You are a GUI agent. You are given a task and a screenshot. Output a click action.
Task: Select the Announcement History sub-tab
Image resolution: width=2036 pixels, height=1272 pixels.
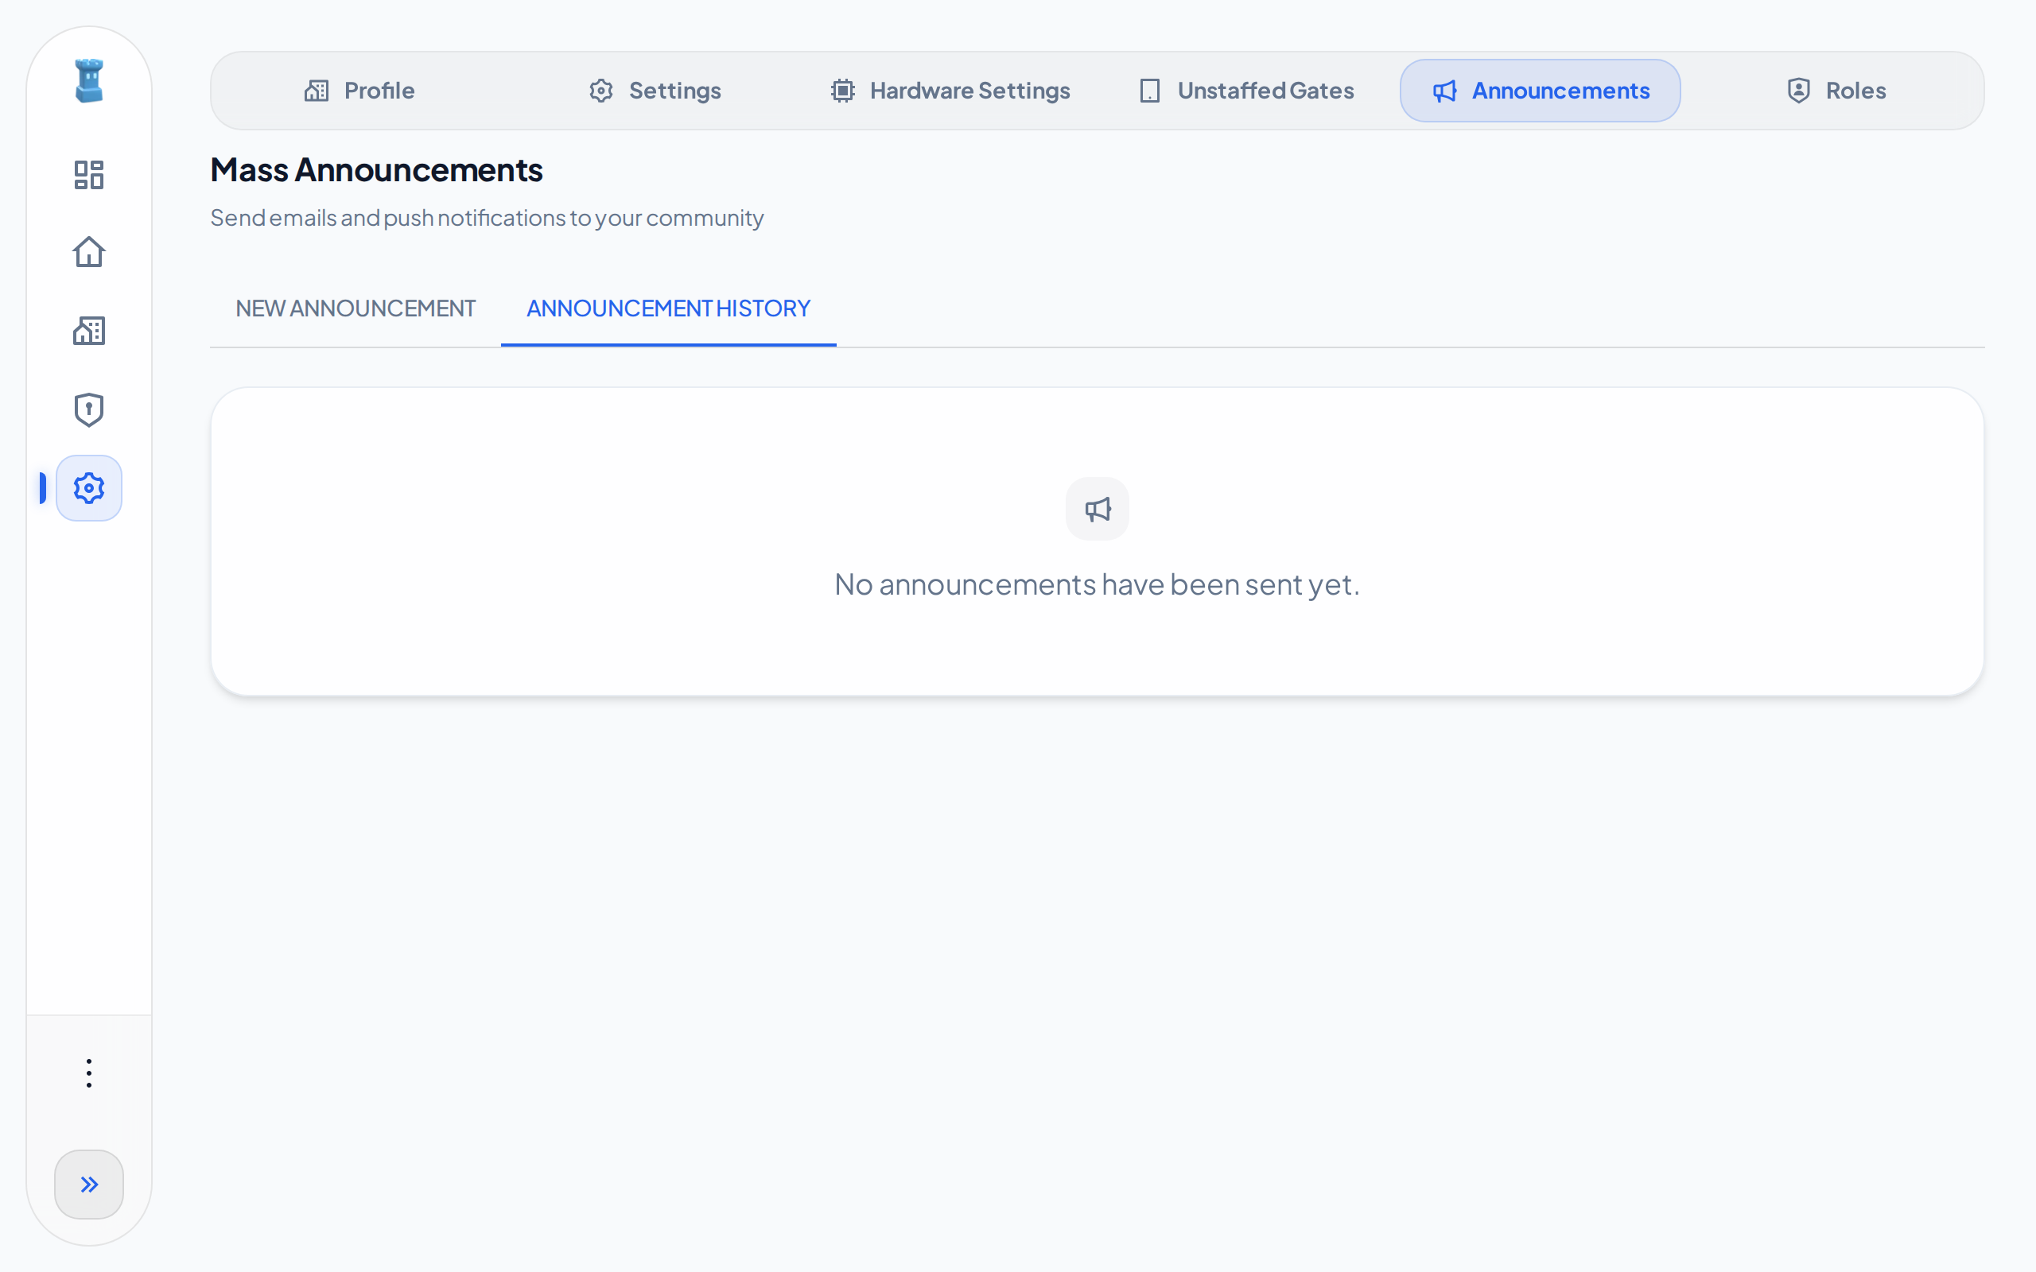point(668,308)
